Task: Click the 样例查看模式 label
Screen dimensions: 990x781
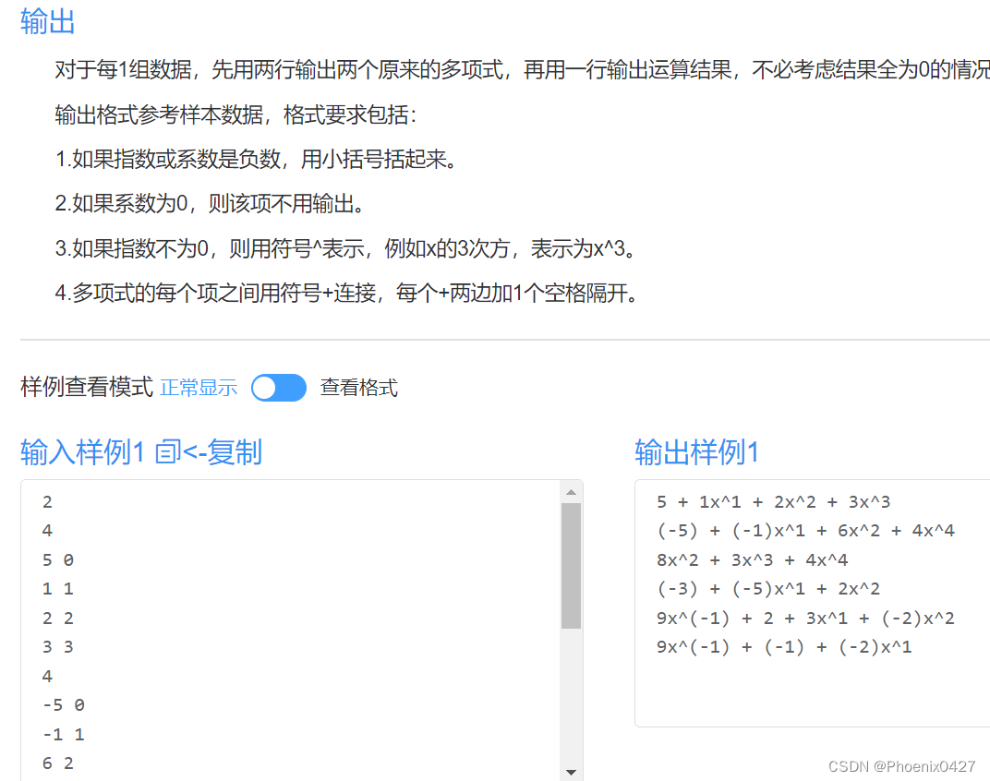Action: pyautogui.click(x=87, y=387)
